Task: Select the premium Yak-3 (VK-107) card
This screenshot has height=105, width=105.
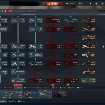Action: [88, 38]
